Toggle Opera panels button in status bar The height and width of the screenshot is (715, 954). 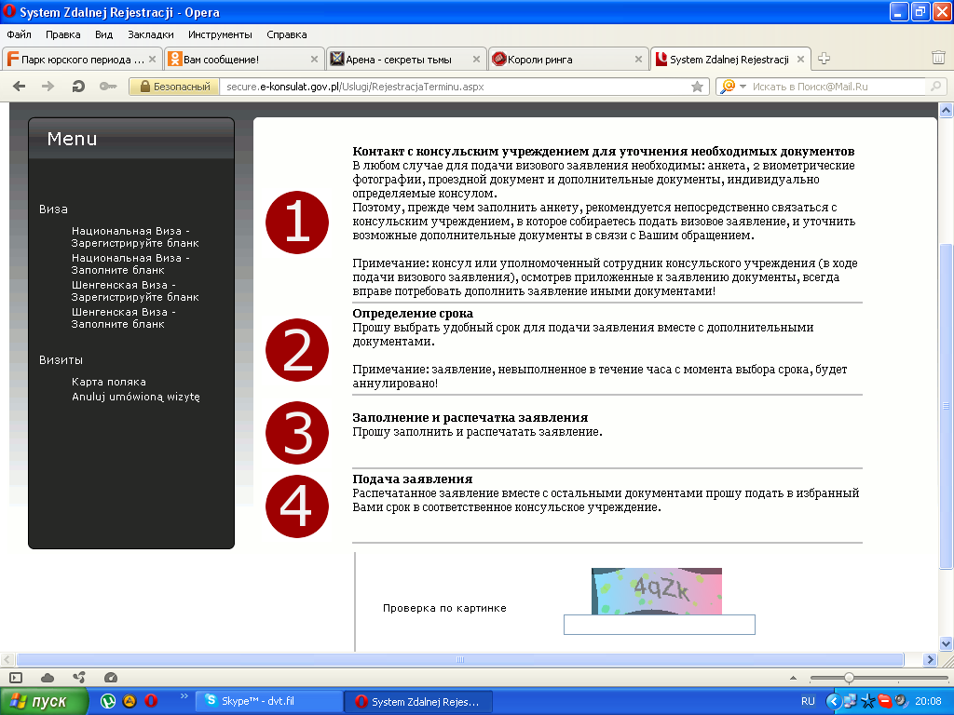point(16,678)
